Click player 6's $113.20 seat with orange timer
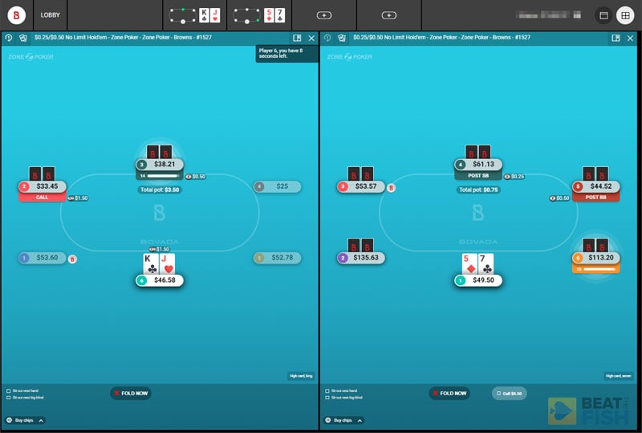The image size is (642, 433). click(598, 259)
